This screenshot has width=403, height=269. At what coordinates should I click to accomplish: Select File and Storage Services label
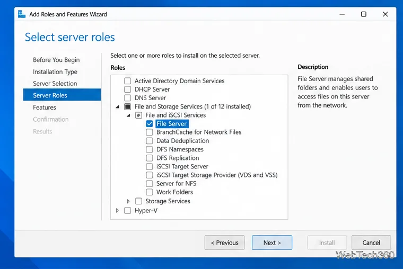[193, 106]
